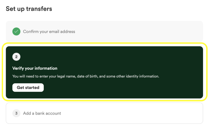This screenshot has height=131, width=213.
Task: Click the step 2 number circle
Action: 16,57
